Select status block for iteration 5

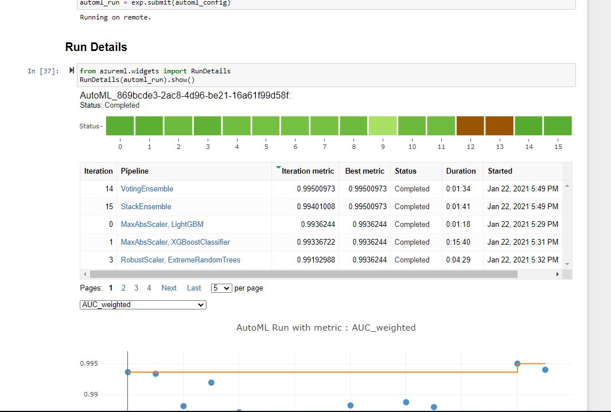pos(266,125)
